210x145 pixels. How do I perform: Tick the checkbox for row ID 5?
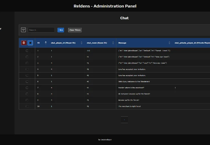point(27,75)
